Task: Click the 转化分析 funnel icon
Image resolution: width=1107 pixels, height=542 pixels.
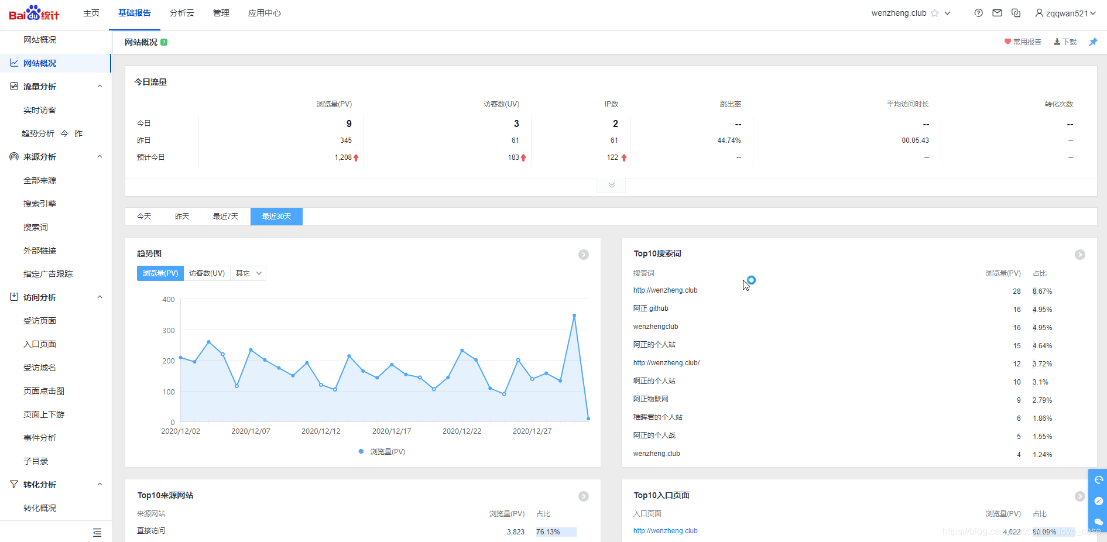Action: pyautogui.click(x=14, y=484)
